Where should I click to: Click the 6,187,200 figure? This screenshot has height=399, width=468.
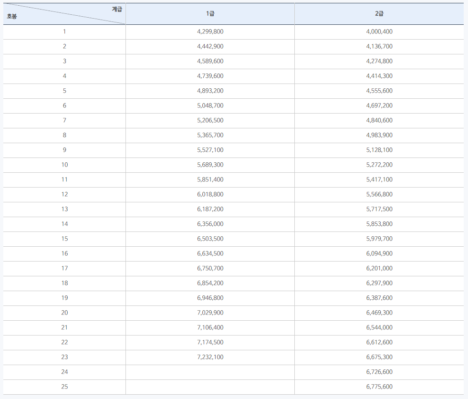[x=210, y=209]
